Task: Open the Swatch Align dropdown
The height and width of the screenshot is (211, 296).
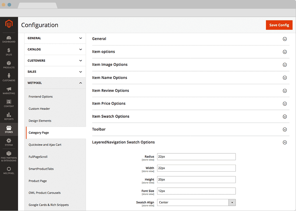Action: coord(196,202)
